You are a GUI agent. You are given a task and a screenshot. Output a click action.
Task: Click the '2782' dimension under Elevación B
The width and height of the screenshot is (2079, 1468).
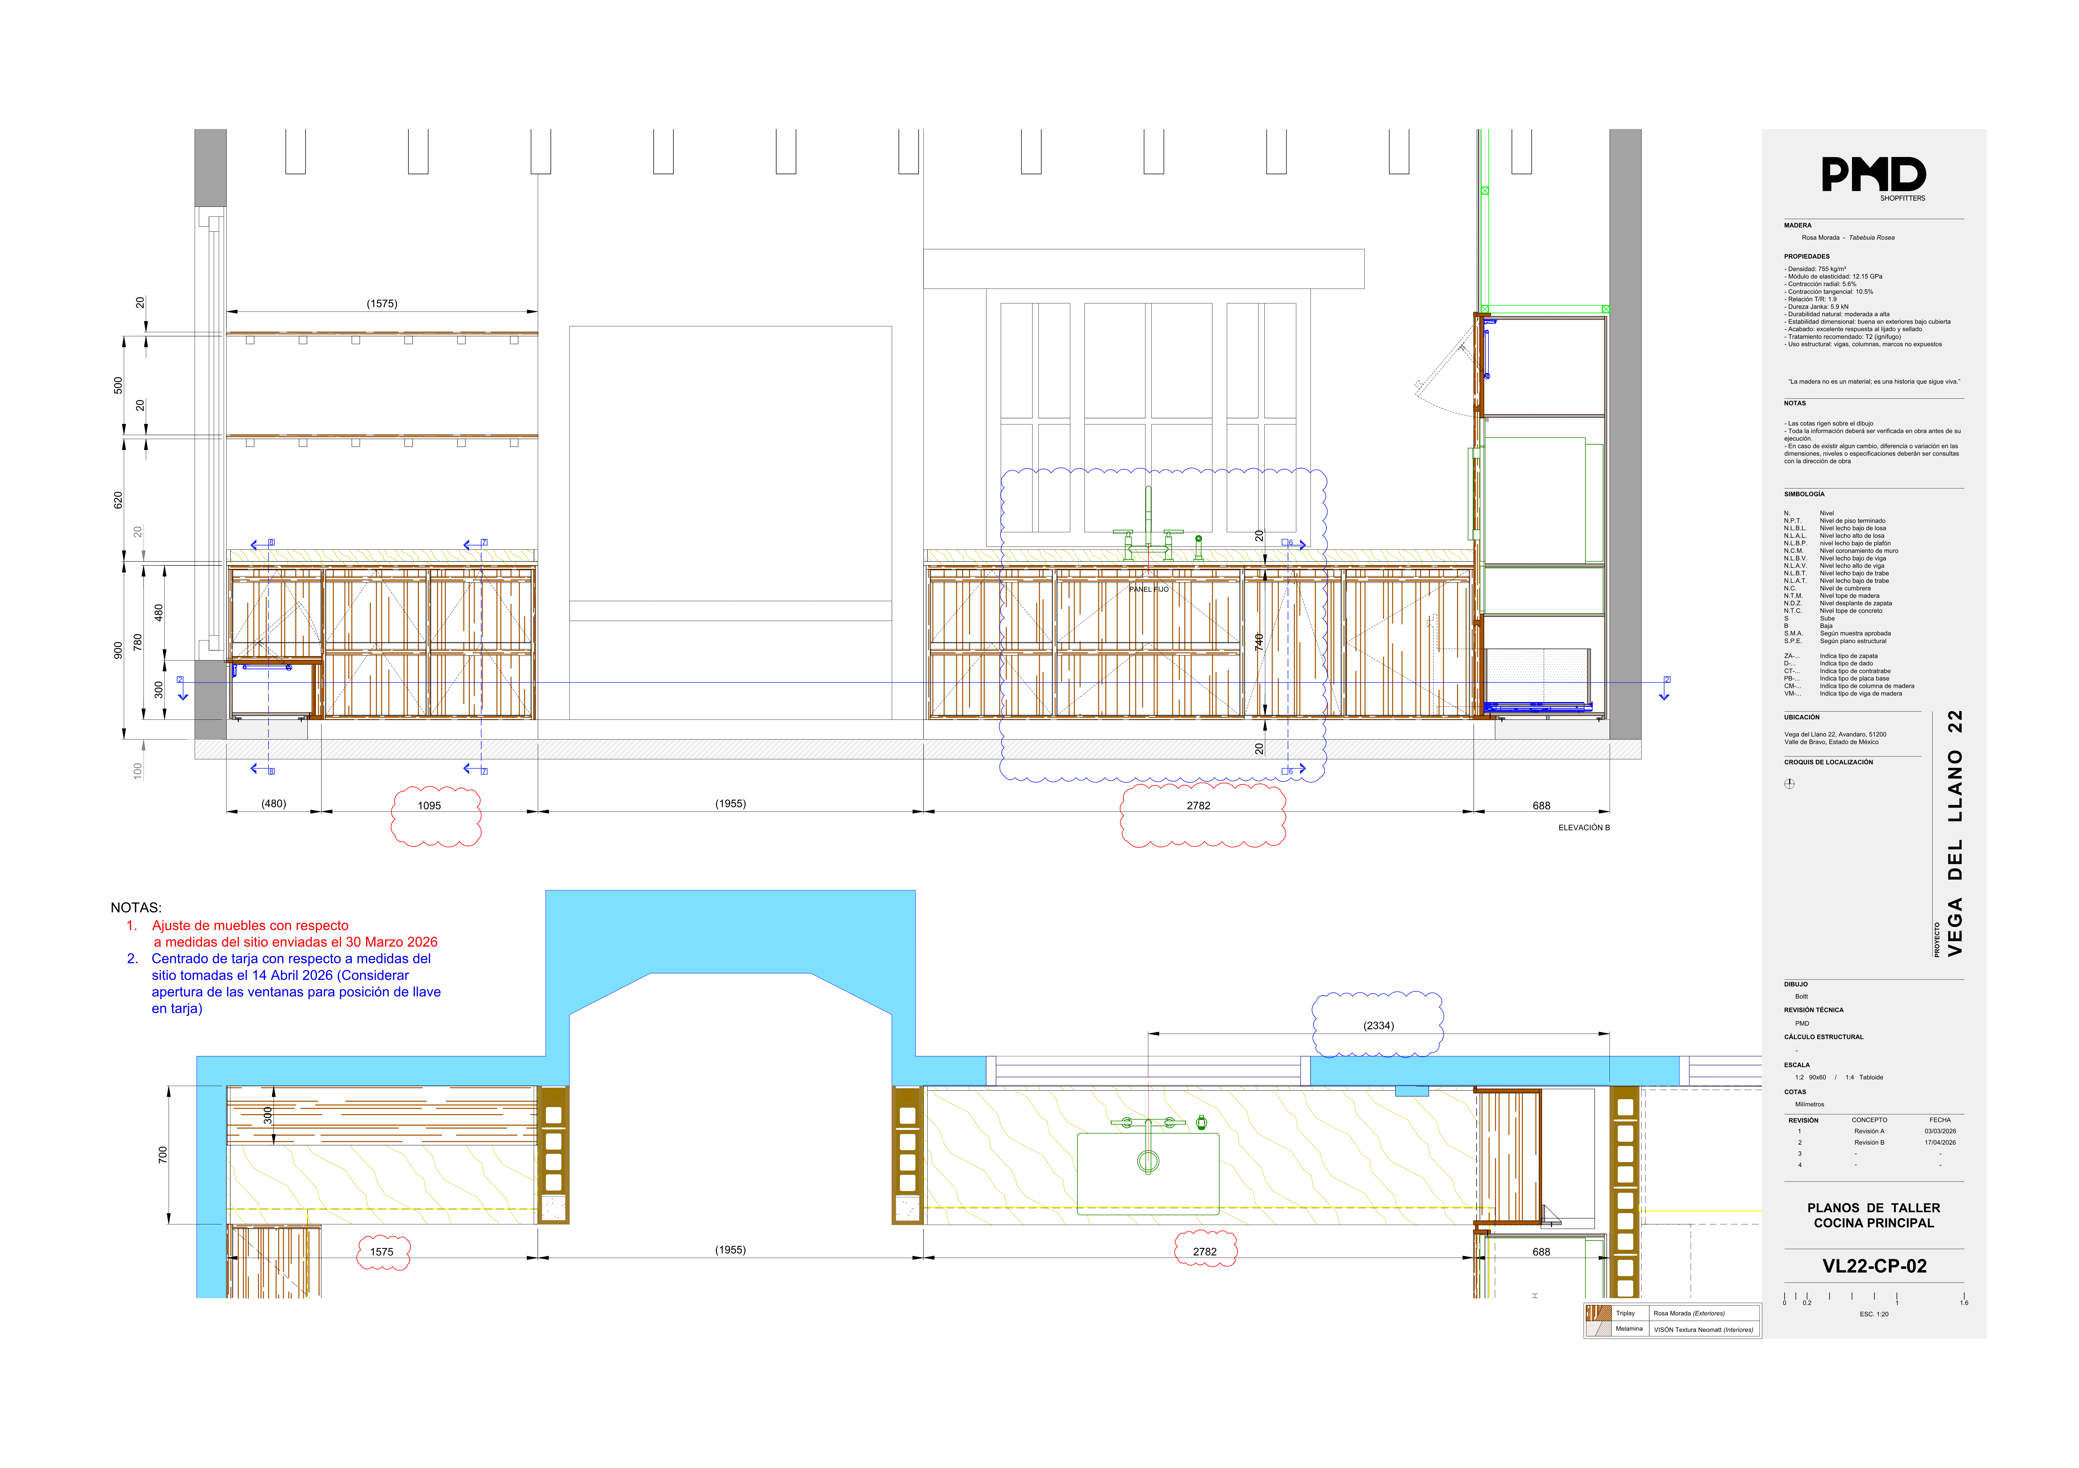pyautogui.click(x=1198, y=805)
